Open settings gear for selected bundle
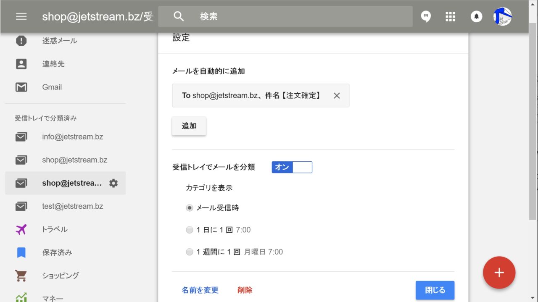Screen dimensions: 538x302 113,183
